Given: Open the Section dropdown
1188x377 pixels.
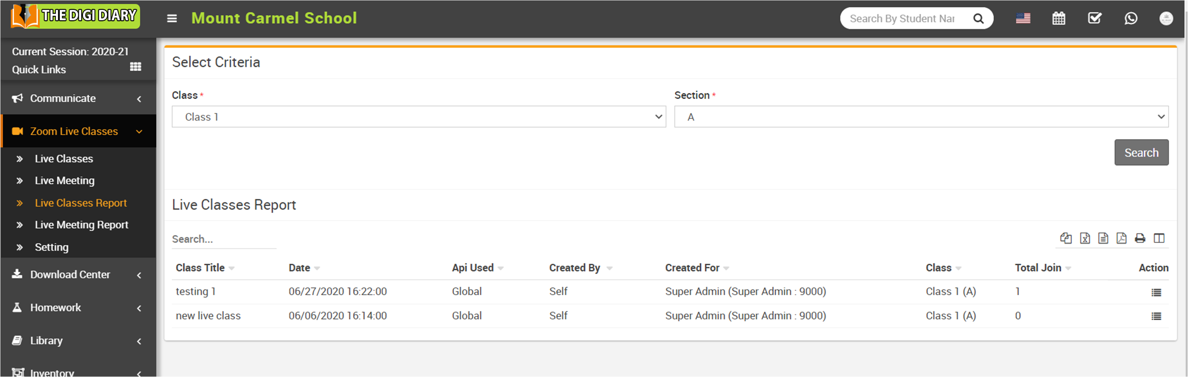Looking at the screenshot, I should pyautogui.click(x=921, y=117).
